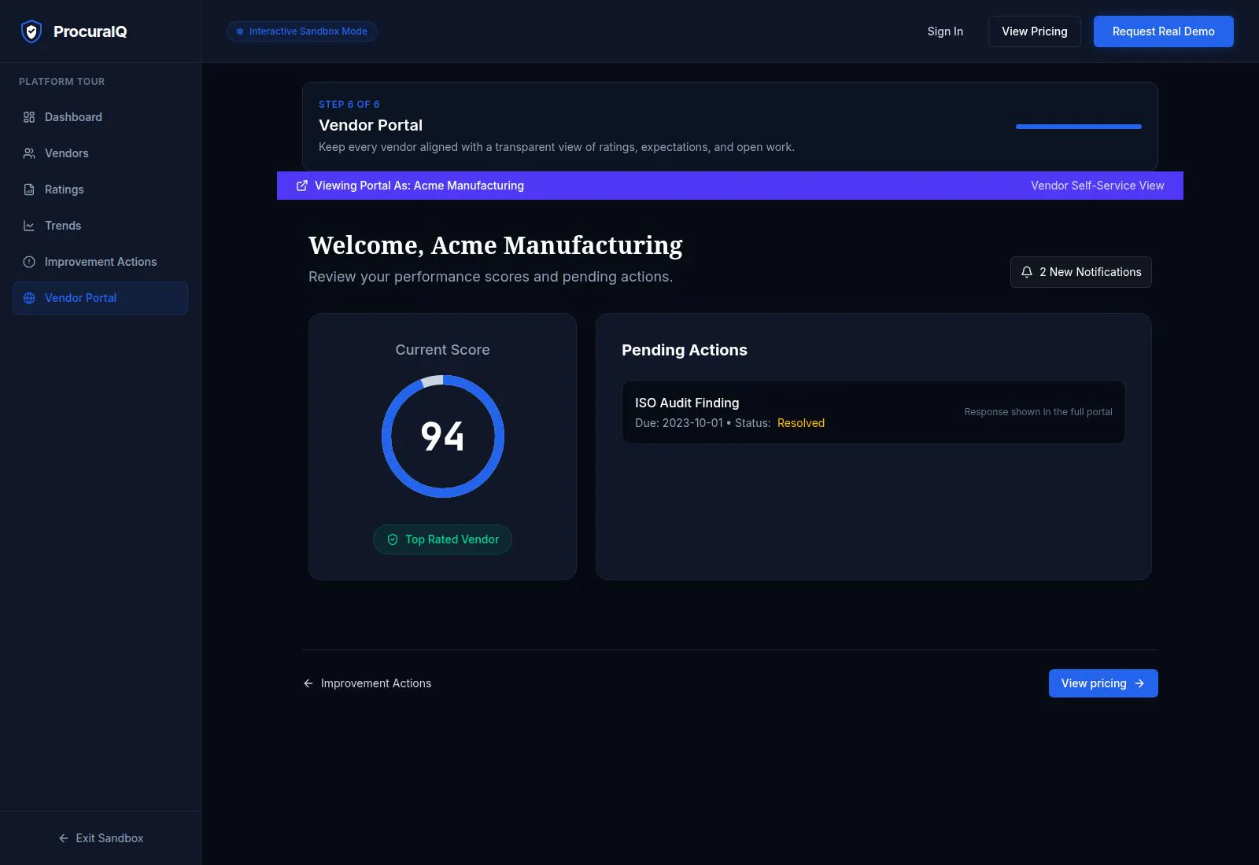The width and height of the screenshot is (1259, 865).
Task: Open Improvement Actions from sidebar
Action: 100,262
